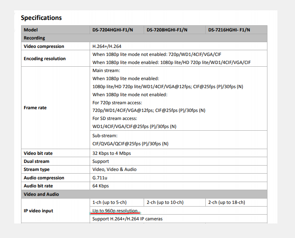Click the Recording section header row
Viewport: 295px width, 238px height.
point(34,38)
